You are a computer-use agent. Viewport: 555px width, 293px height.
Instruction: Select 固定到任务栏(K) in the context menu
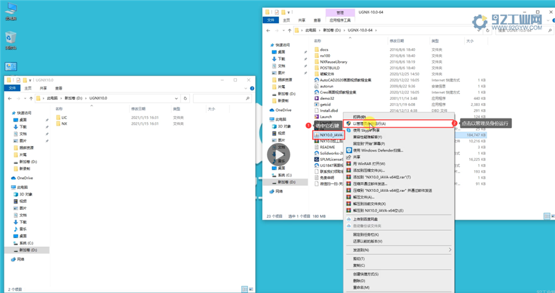point(366,234)
